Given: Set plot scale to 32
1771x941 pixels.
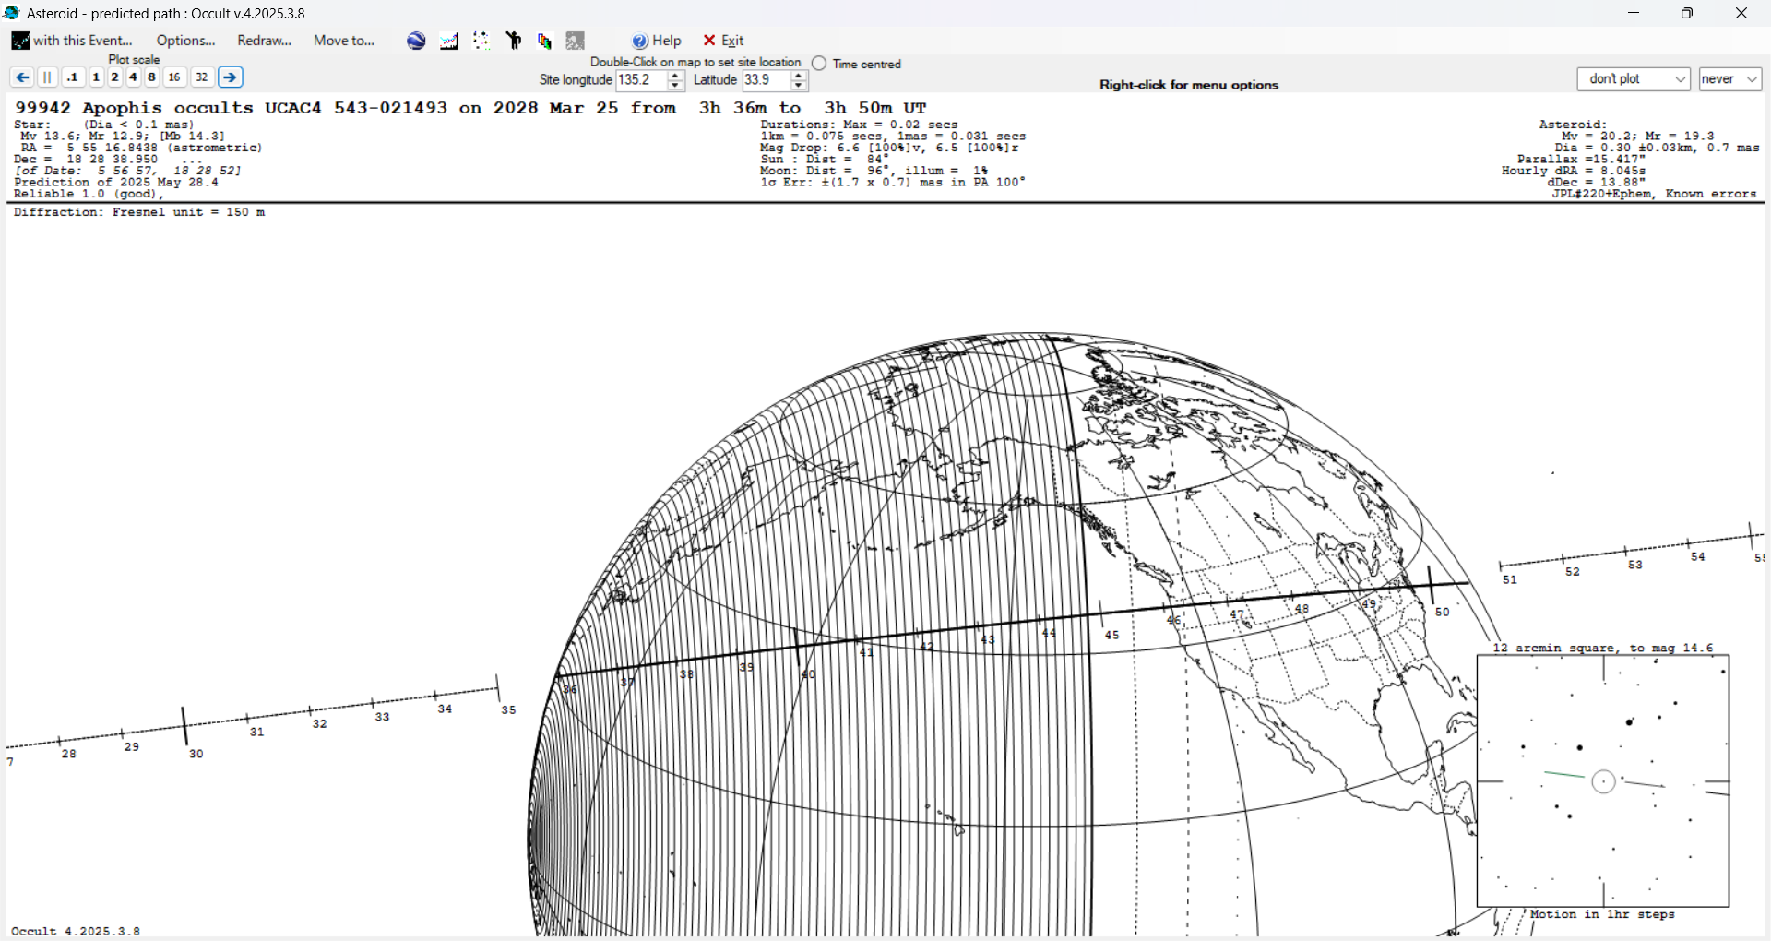Looking at the screenshot, I should 202,77.
